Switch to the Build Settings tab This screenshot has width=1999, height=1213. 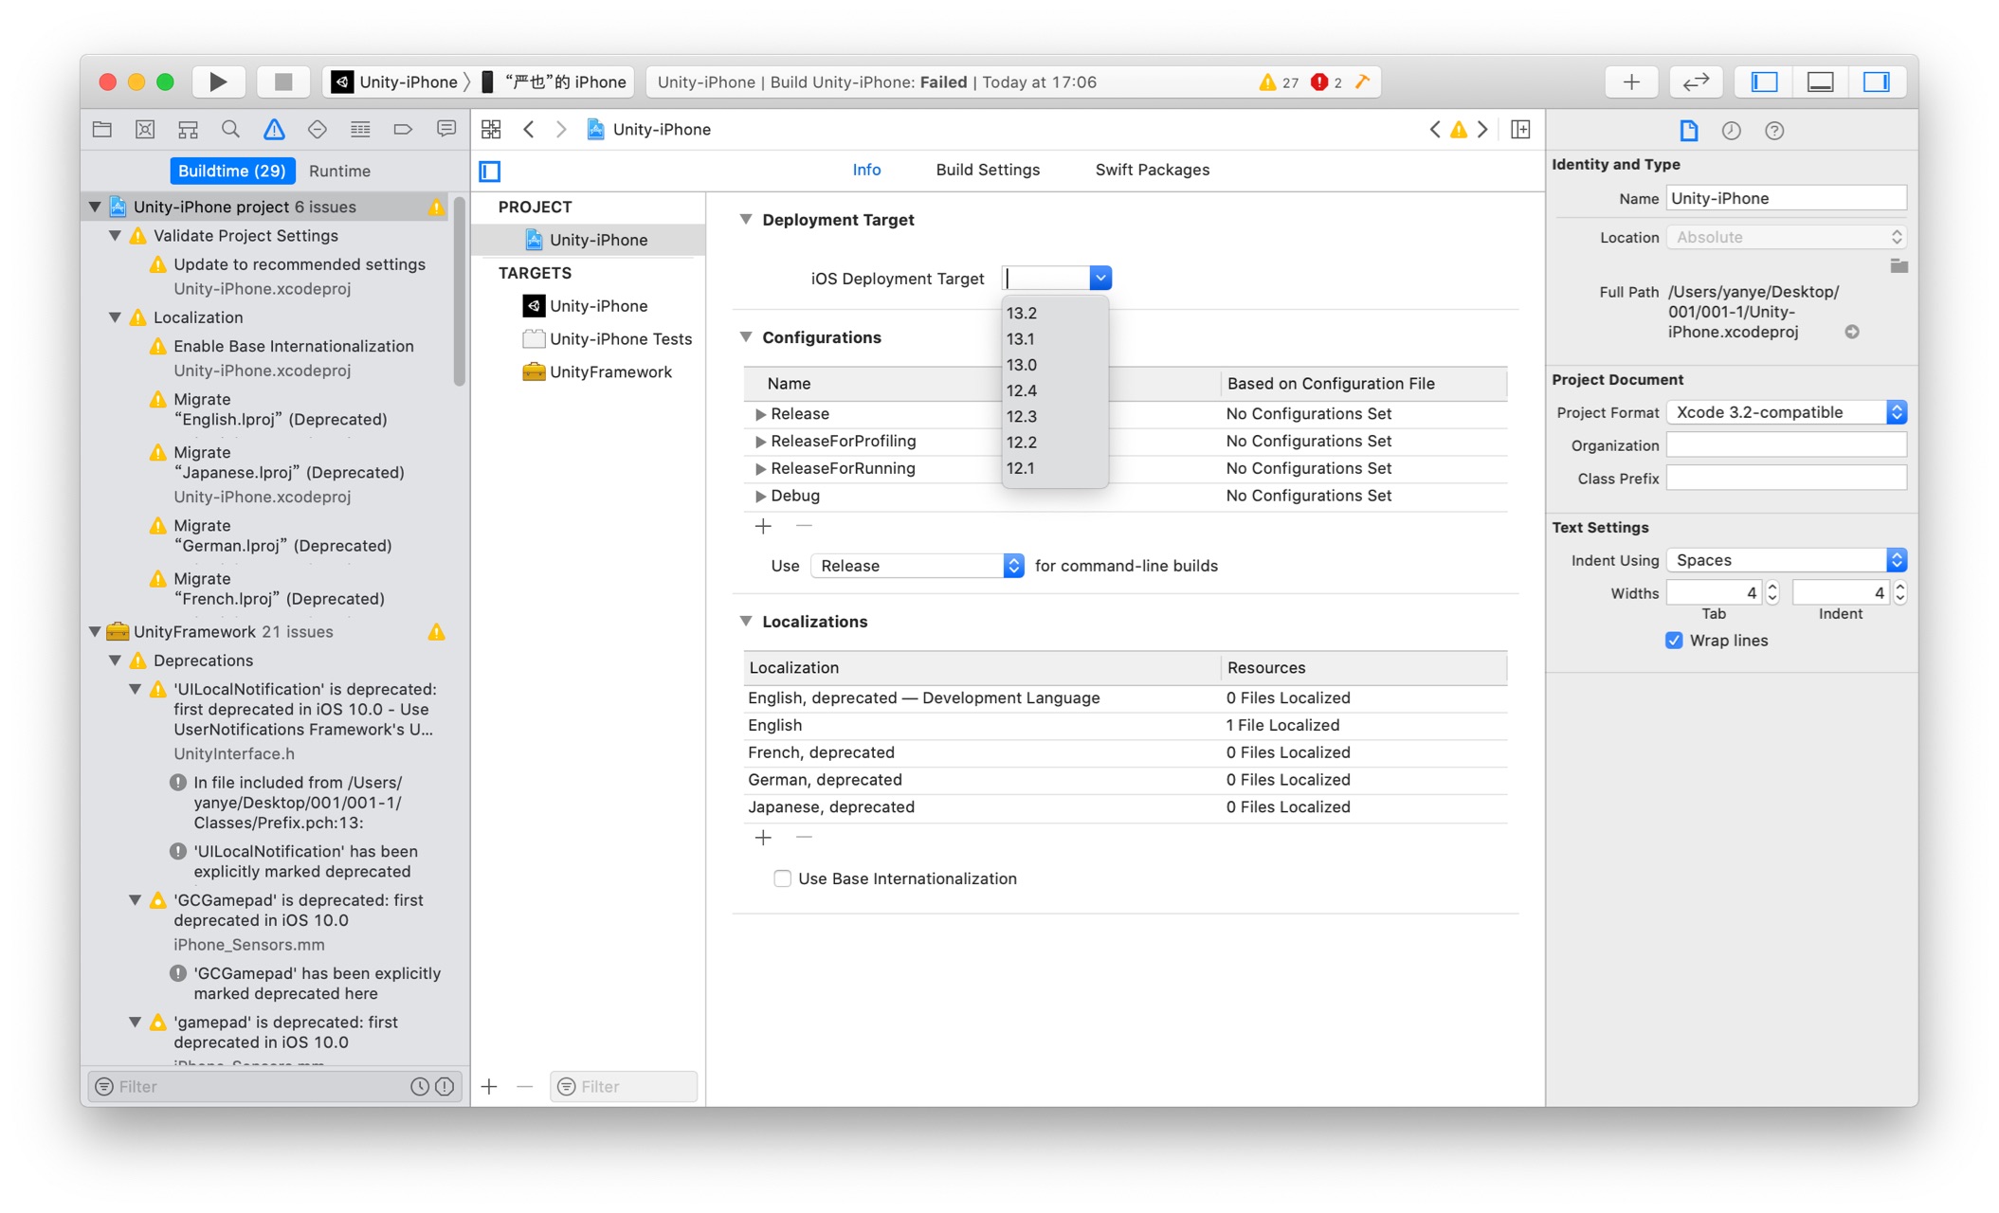(x=988, y=171)
